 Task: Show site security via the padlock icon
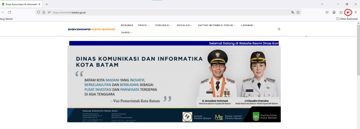(44, 12)
